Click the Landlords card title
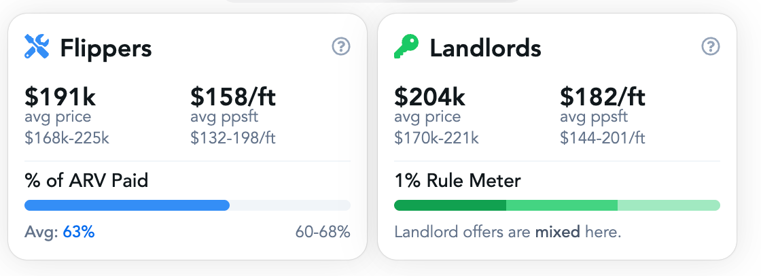 [485, 48]
